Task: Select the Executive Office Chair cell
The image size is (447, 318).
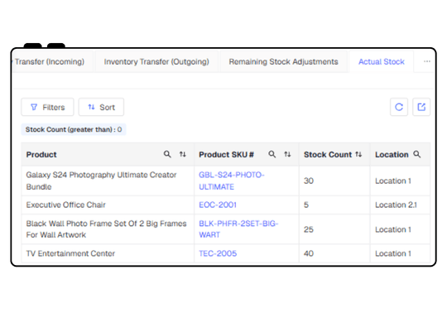Action: click(x=108, y=205)
